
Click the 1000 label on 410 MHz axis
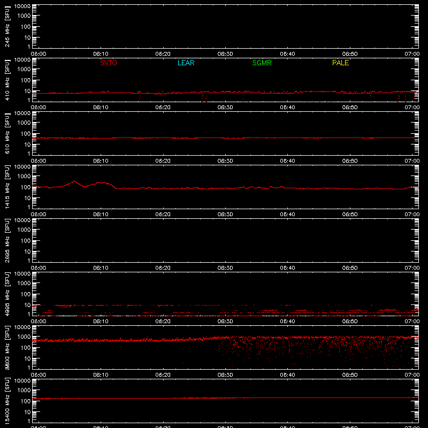click(x=24, y=69)
